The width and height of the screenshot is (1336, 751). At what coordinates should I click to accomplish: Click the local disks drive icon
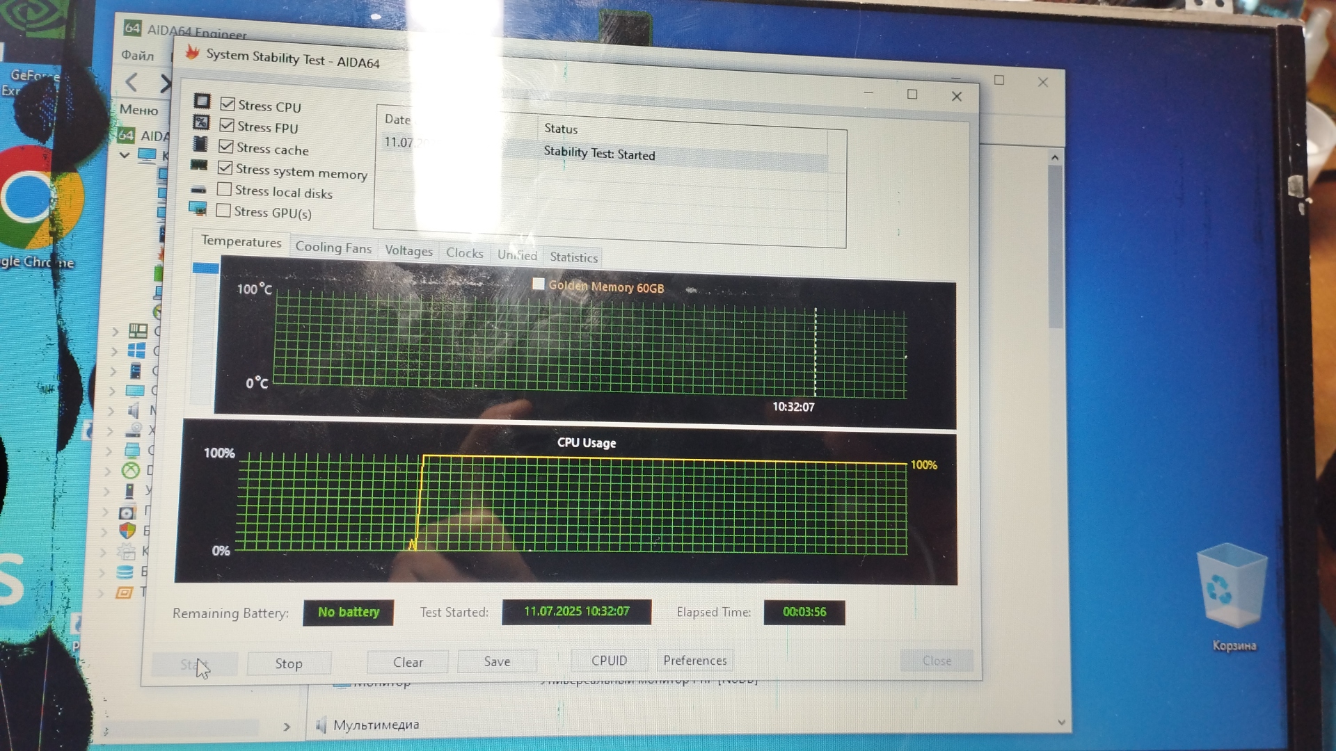(x=199, y=189)
